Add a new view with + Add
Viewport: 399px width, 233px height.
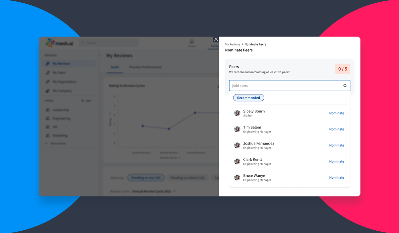(x=86, y=101)
